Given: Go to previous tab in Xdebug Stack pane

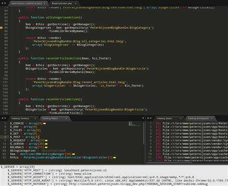Looking at the screenshot, I should (x=148, y=118).
